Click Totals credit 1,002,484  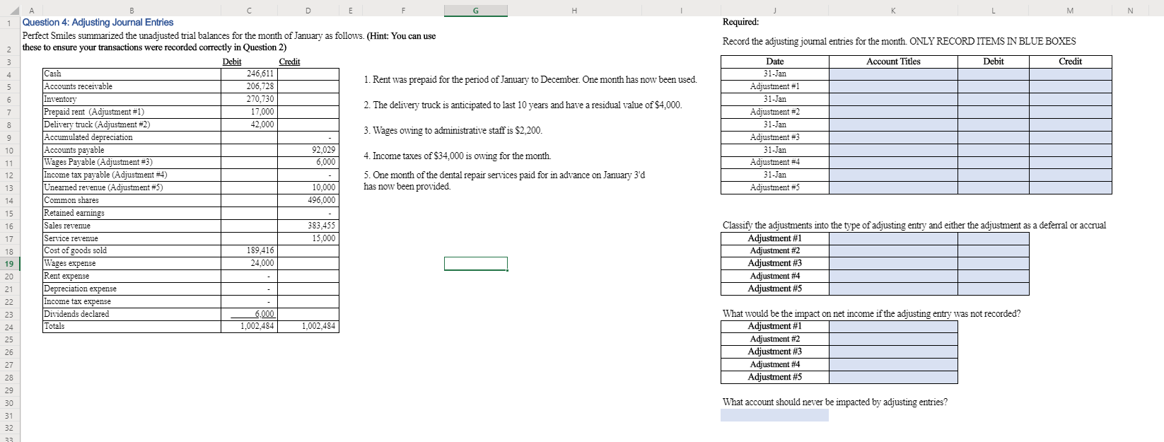pos(319,326)
